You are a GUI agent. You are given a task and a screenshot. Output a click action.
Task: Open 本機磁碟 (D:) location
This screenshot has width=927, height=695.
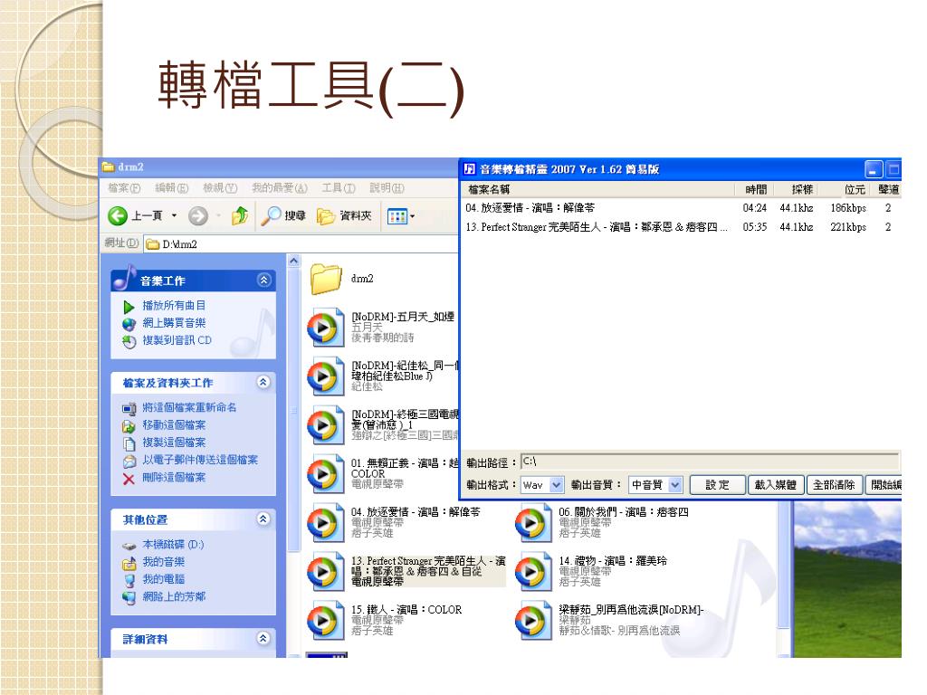coord(173,544)
